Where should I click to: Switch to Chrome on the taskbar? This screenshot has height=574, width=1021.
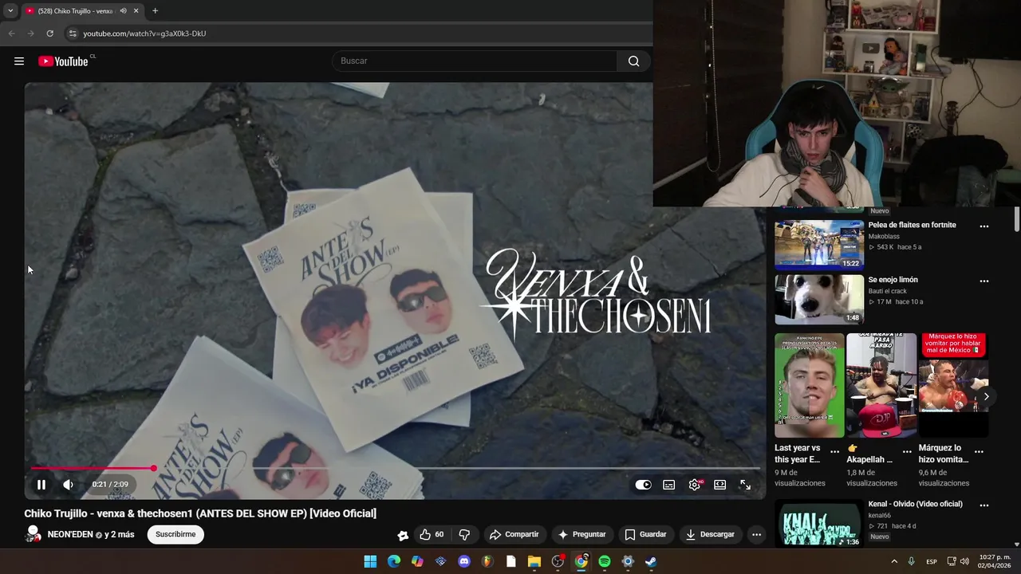[x=581, y=561]
